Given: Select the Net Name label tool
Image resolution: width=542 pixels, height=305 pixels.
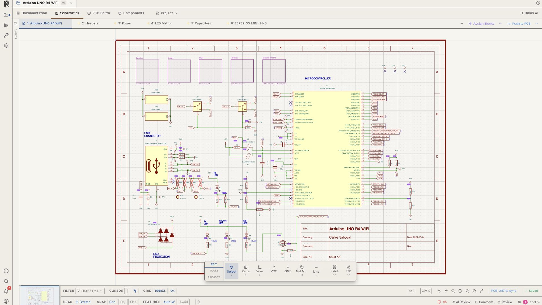Looking at the screenshot, I should 301,271.
